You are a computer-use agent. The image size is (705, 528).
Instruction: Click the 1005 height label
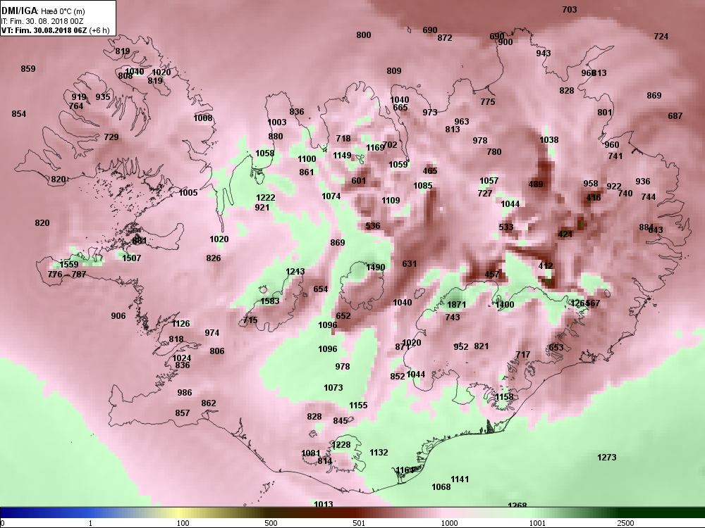(x=188, y=193)
